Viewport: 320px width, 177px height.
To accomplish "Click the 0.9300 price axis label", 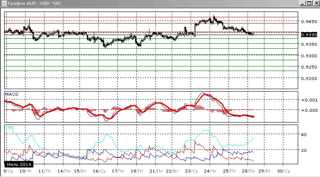I will 309,56.
